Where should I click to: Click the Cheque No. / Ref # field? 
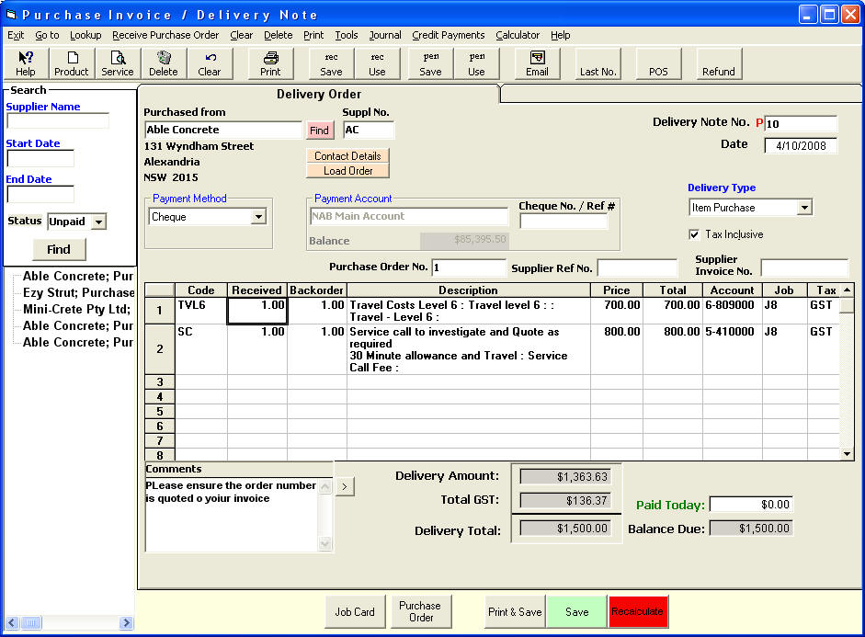[x=563, y=222]
